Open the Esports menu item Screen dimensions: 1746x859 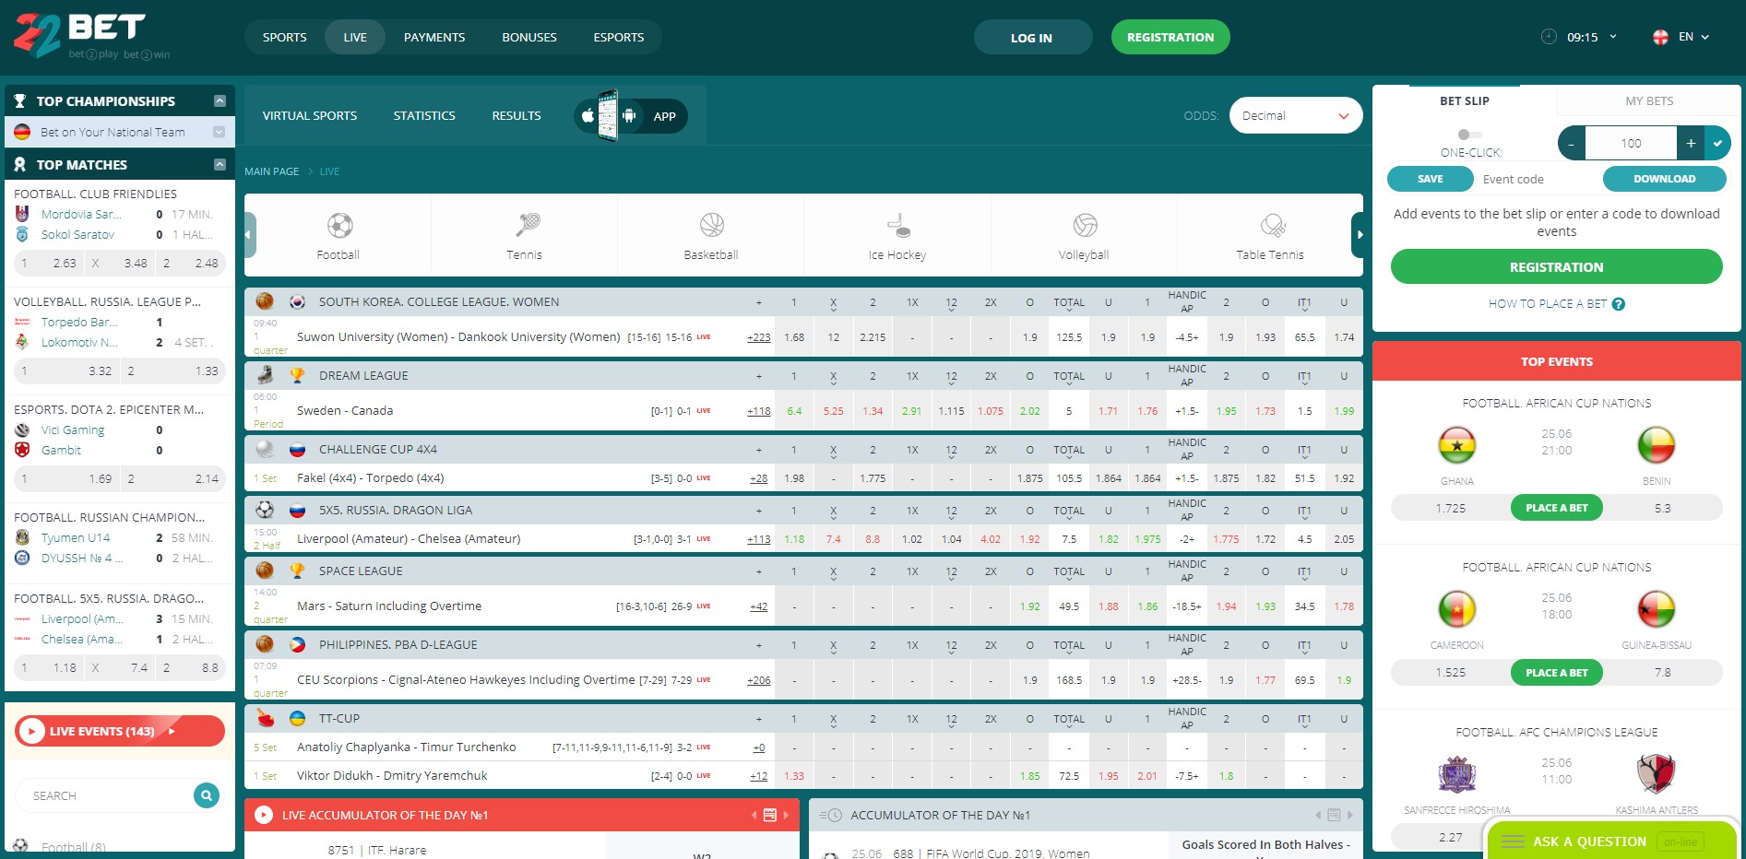(619, 37)
